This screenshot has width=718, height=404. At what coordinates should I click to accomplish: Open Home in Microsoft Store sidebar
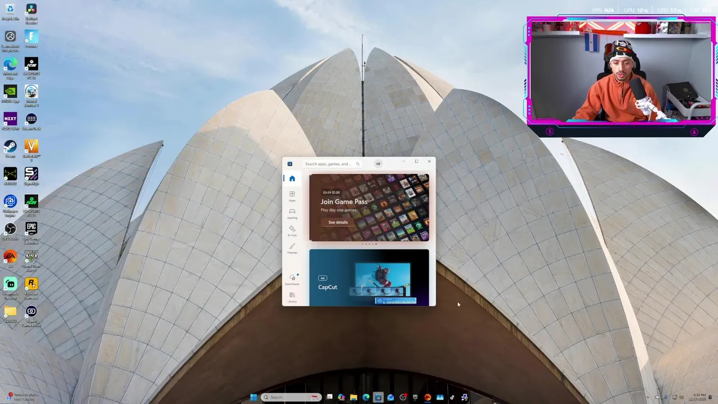pos(292,178)
